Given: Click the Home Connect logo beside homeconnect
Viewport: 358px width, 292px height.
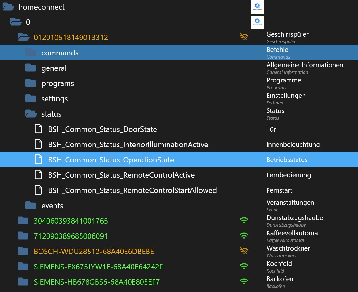Looking at the screenshot, I should coord(257,7).
